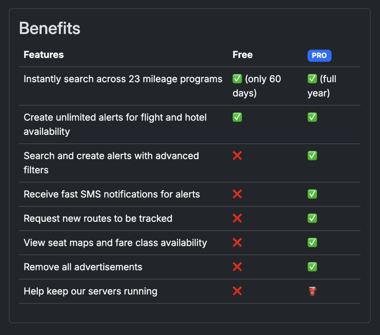
Task: Click red X for advanced filters row
Action: [237, 156]
